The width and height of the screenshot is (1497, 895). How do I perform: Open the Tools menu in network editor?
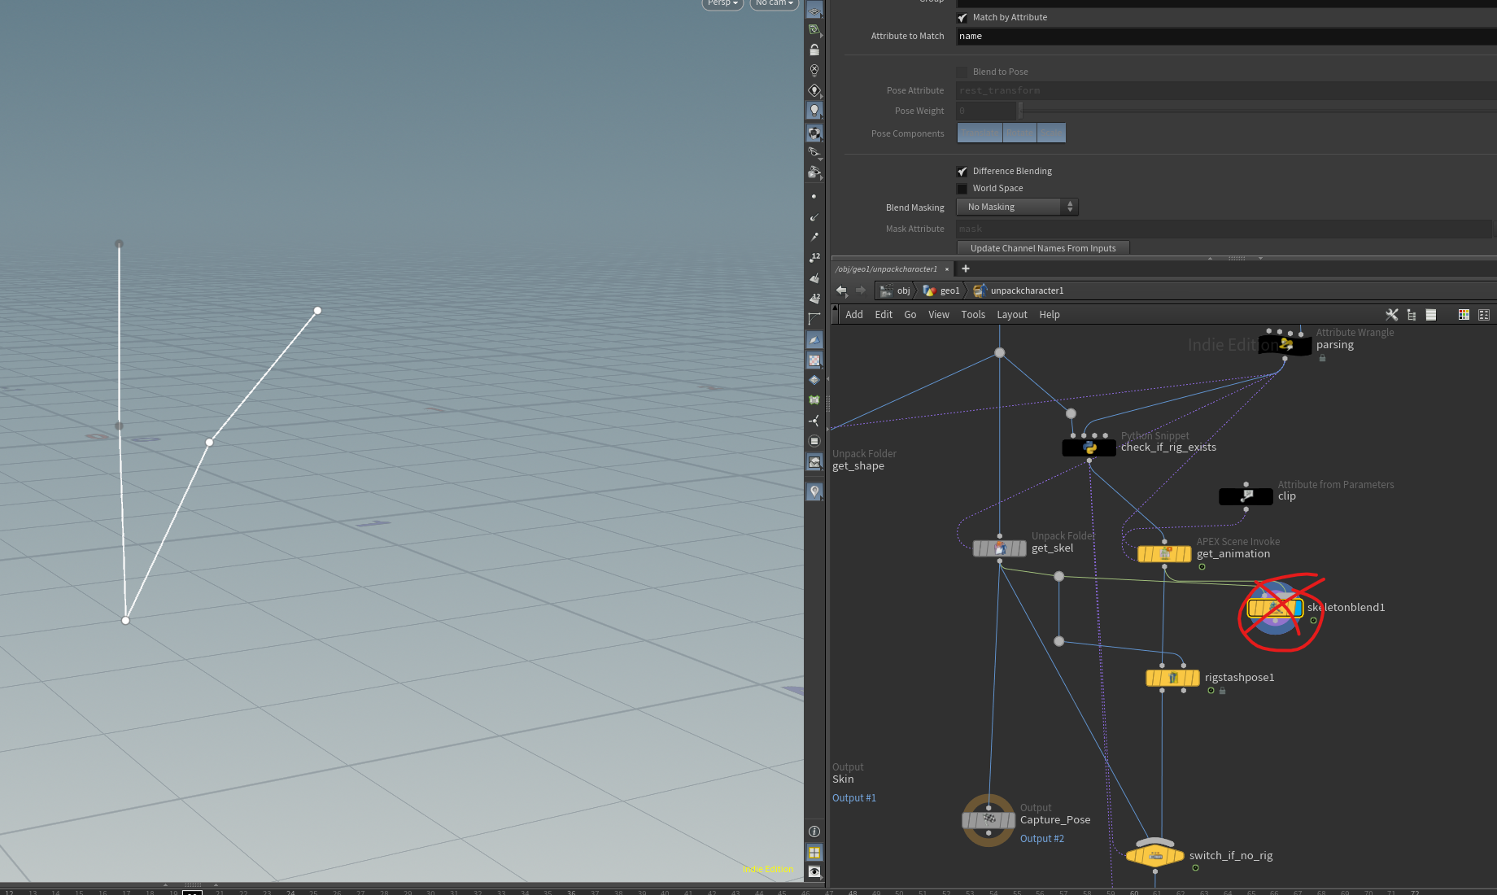(972, 315)
